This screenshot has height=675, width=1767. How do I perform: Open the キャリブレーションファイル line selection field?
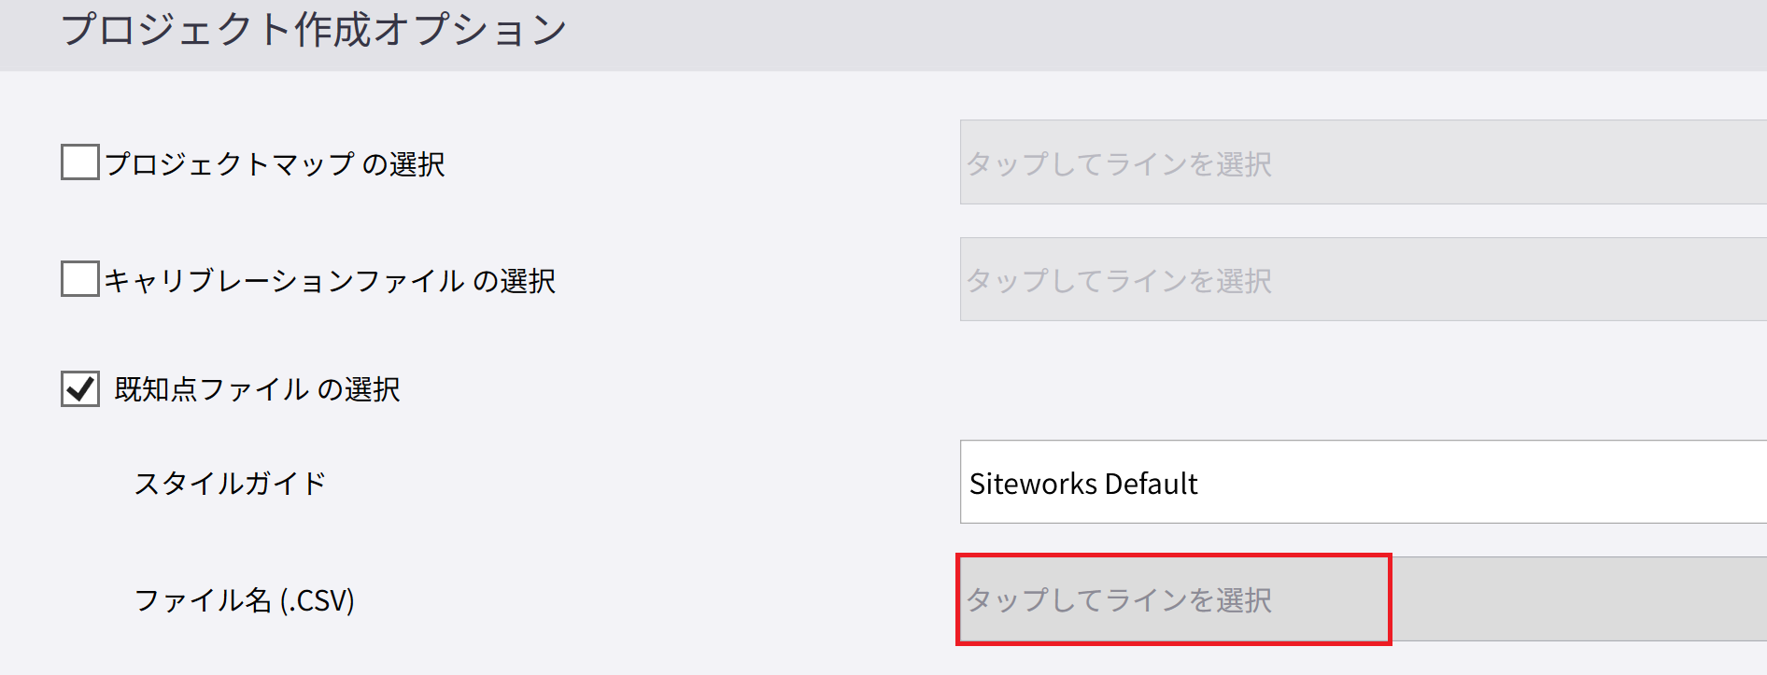[1362, 279]
